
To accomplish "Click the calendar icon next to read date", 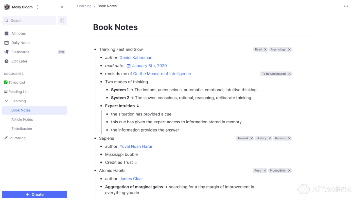I will point(129,66).
